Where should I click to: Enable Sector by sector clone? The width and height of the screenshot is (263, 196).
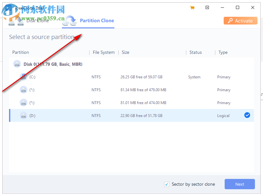pyautogui.click(x=167, y=184)
